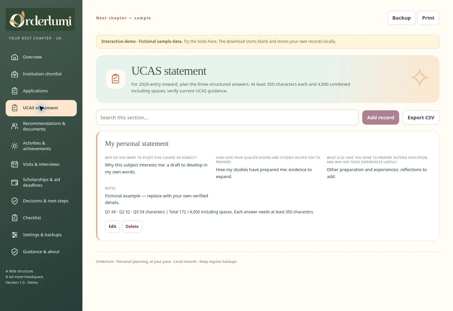Image resolution: width=453 pixels, height=311 pixels.
Task: Open Scholarships & aid deadlines
Action: click(x=41, y=182)
